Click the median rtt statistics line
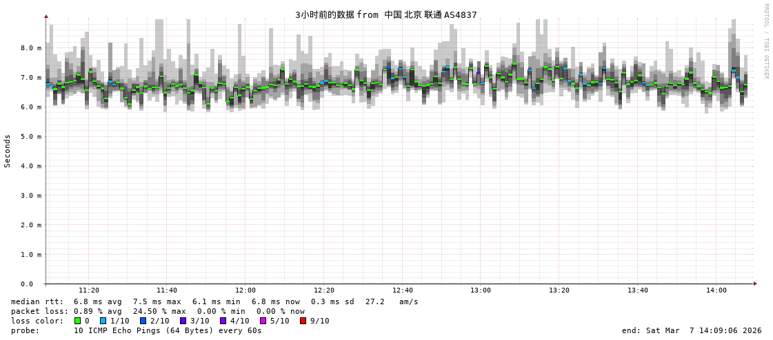The width and height of the screenshot is (773, 340). point(214,301)
